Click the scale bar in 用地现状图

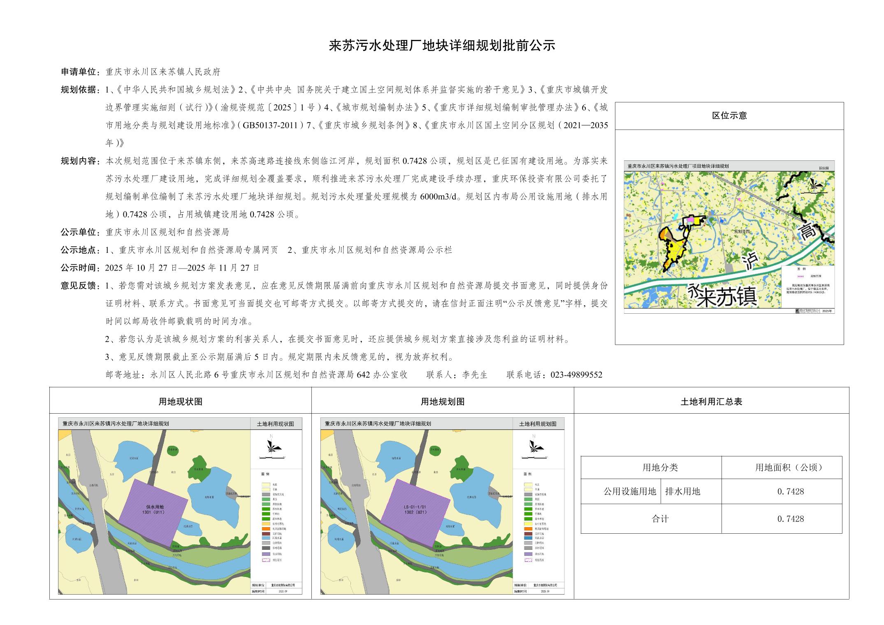[x=273, y=457]
